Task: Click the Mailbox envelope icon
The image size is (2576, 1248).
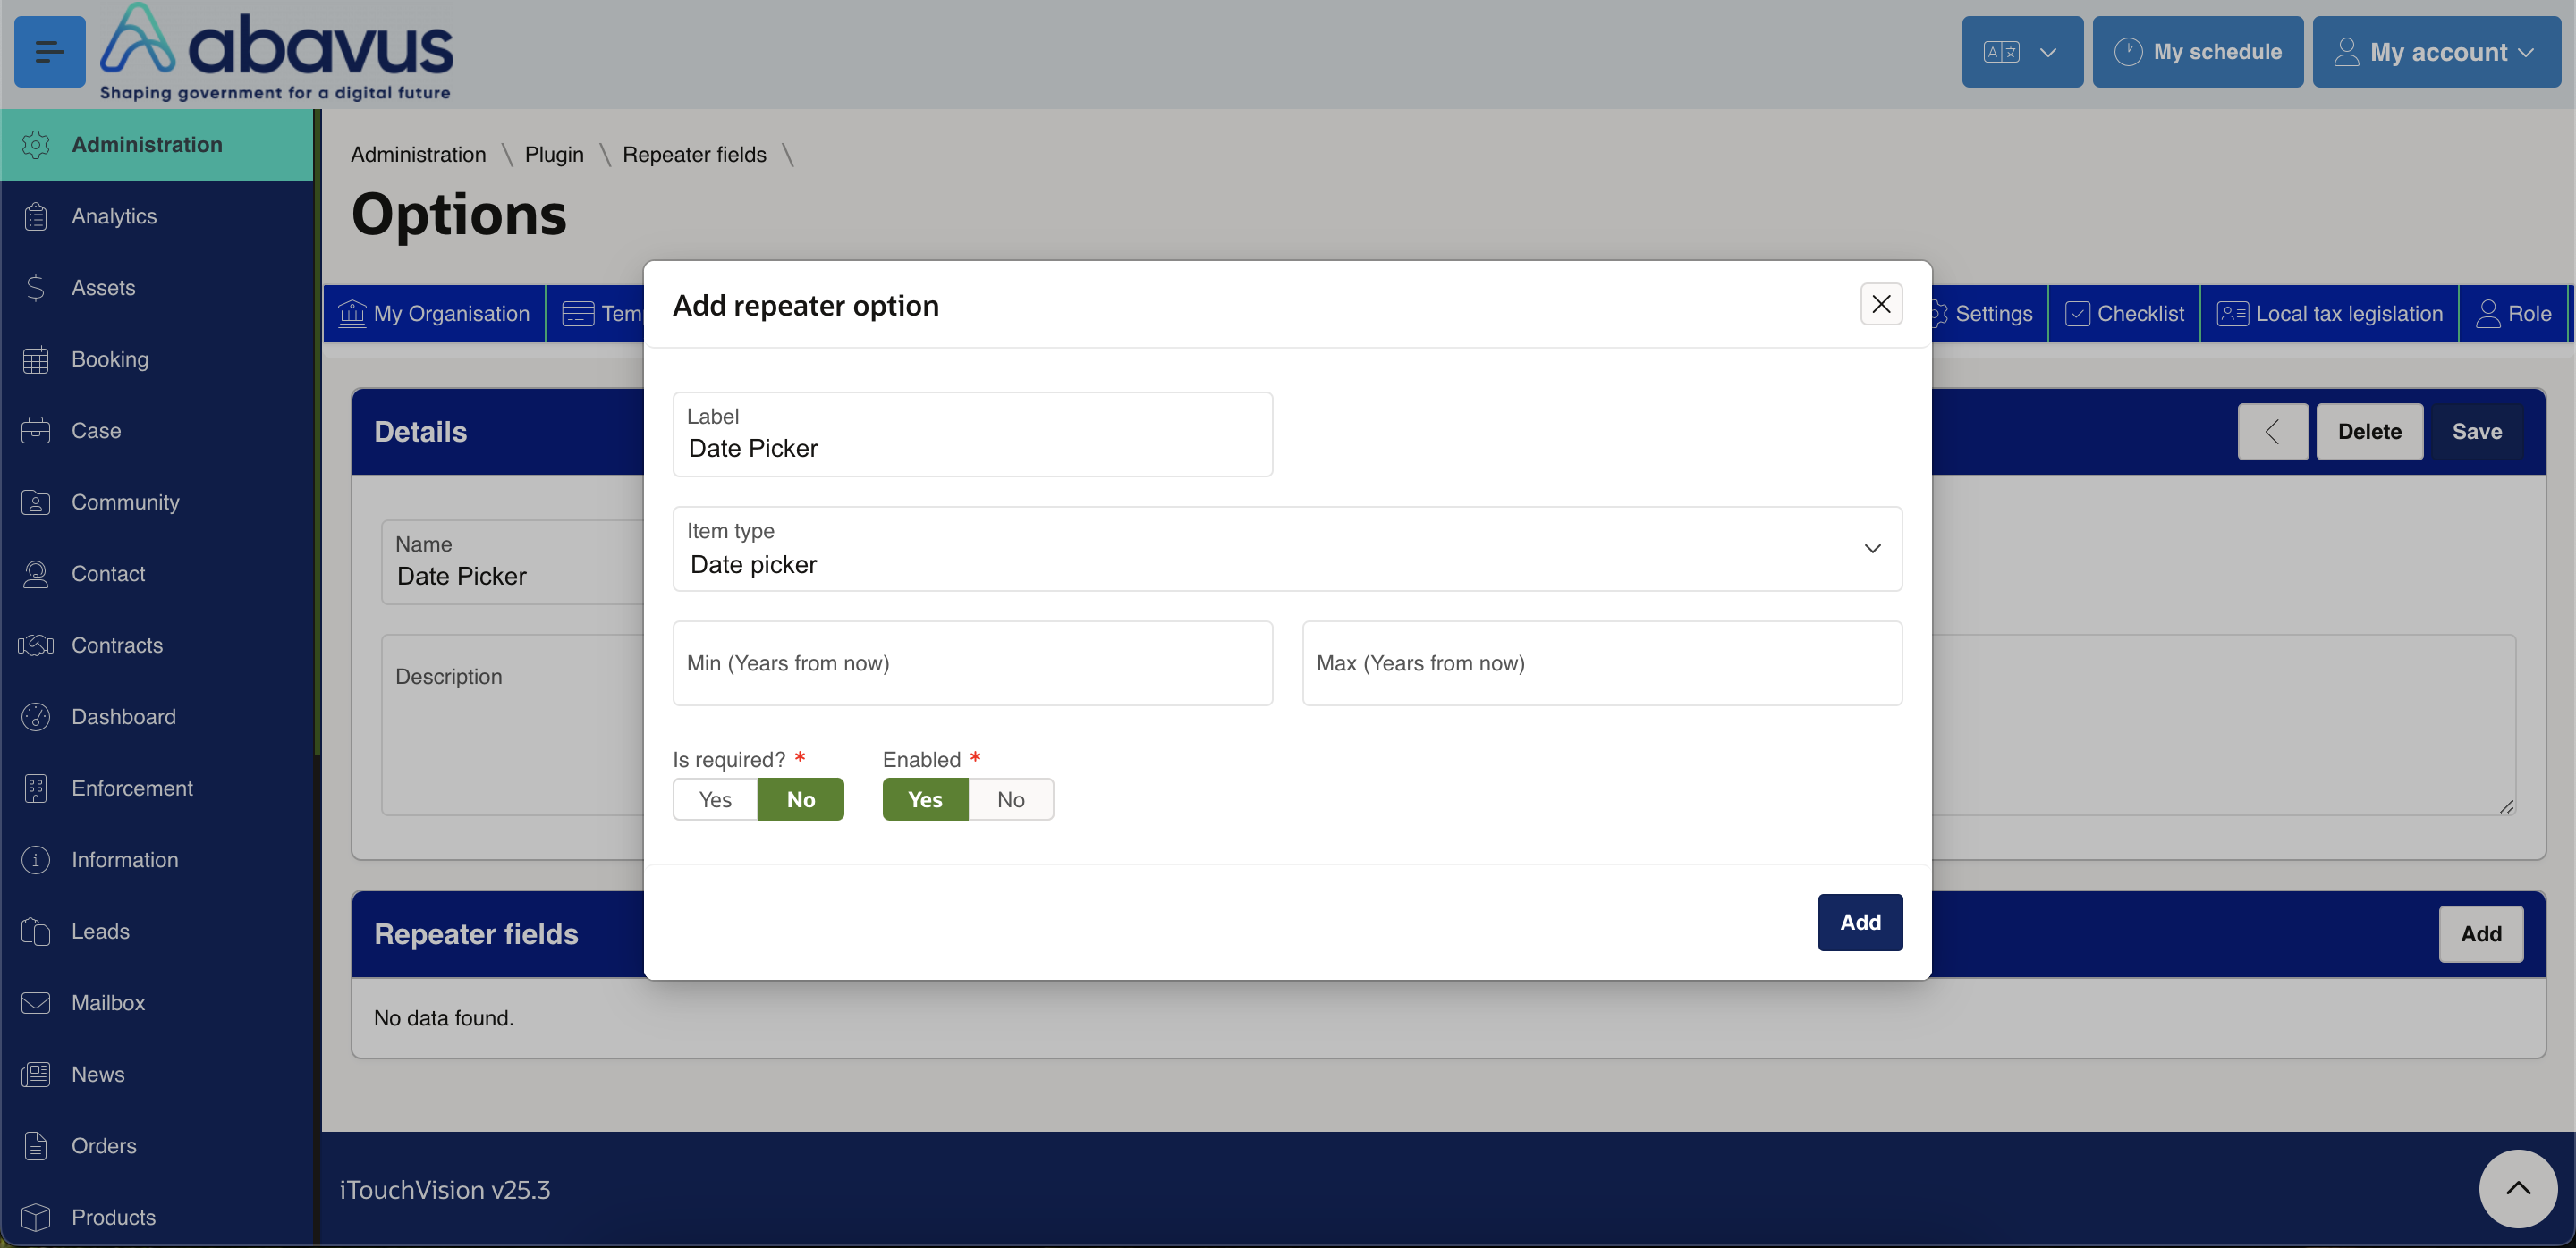Action: 36,1002
